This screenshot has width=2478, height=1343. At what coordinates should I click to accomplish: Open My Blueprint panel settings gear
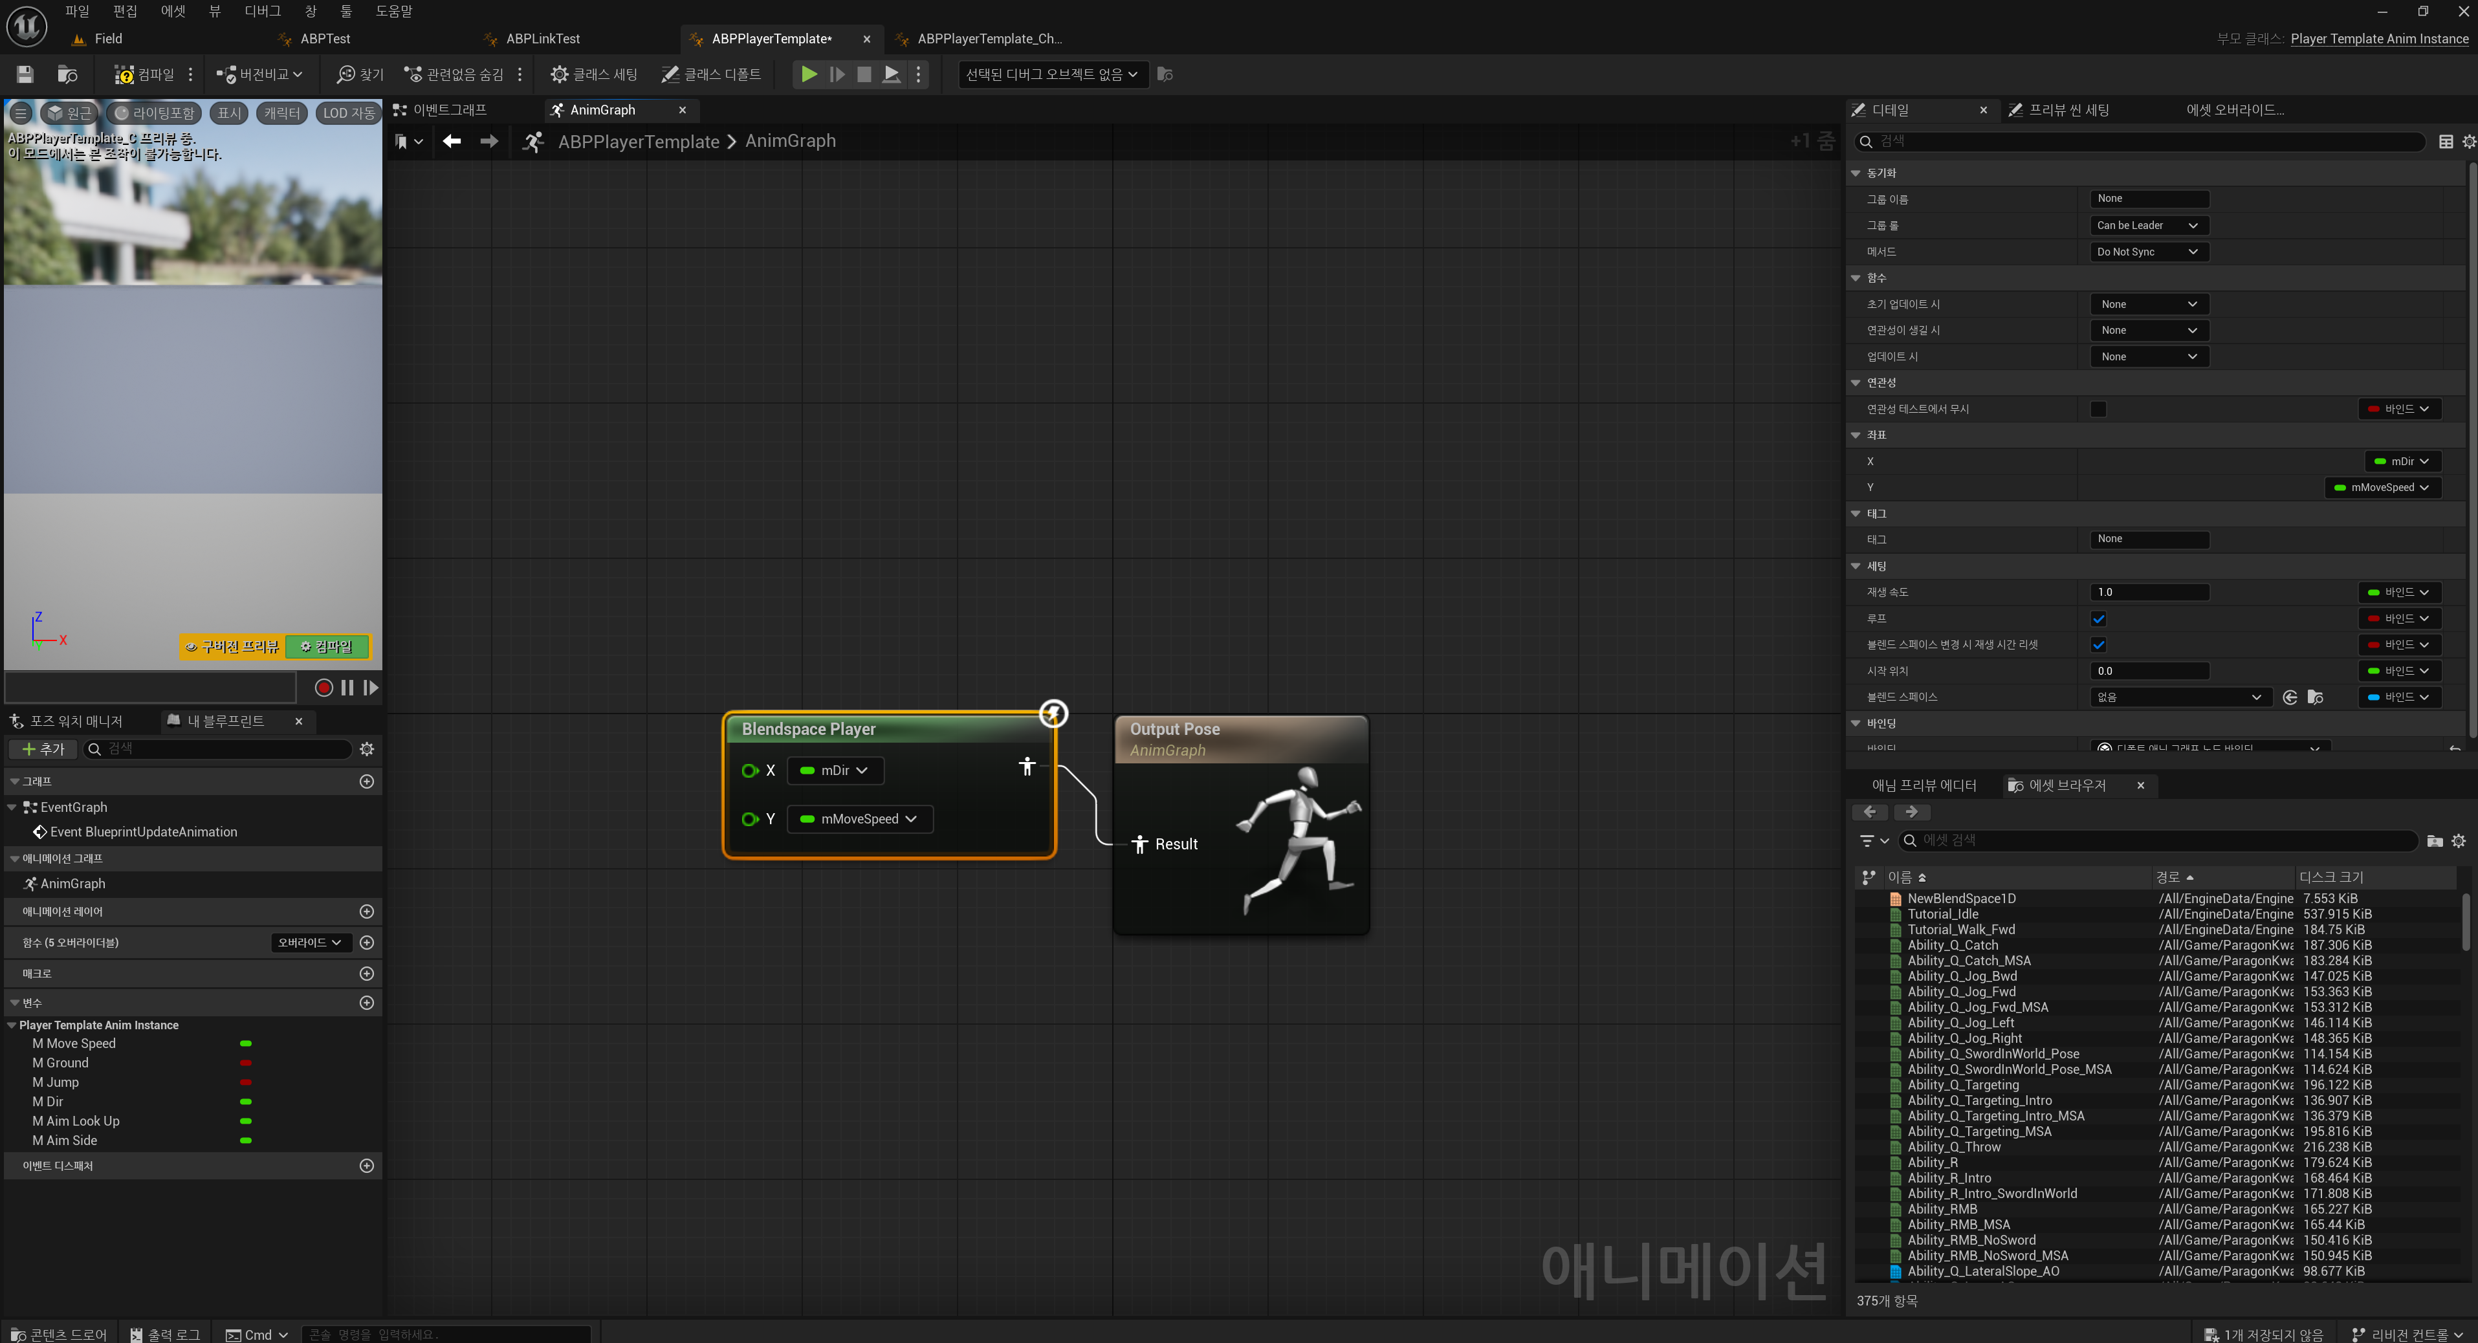pyautogui.click(x=366, y=748)
